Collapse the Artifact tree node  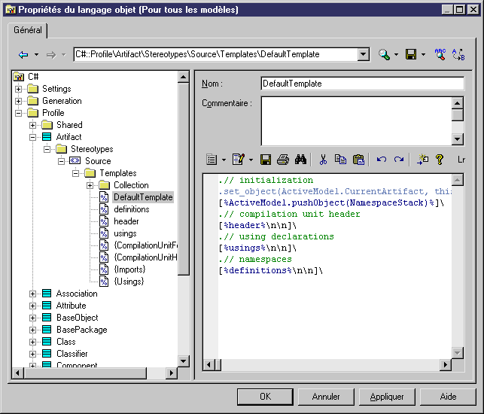pyautogui.click(x=33, y=137)
